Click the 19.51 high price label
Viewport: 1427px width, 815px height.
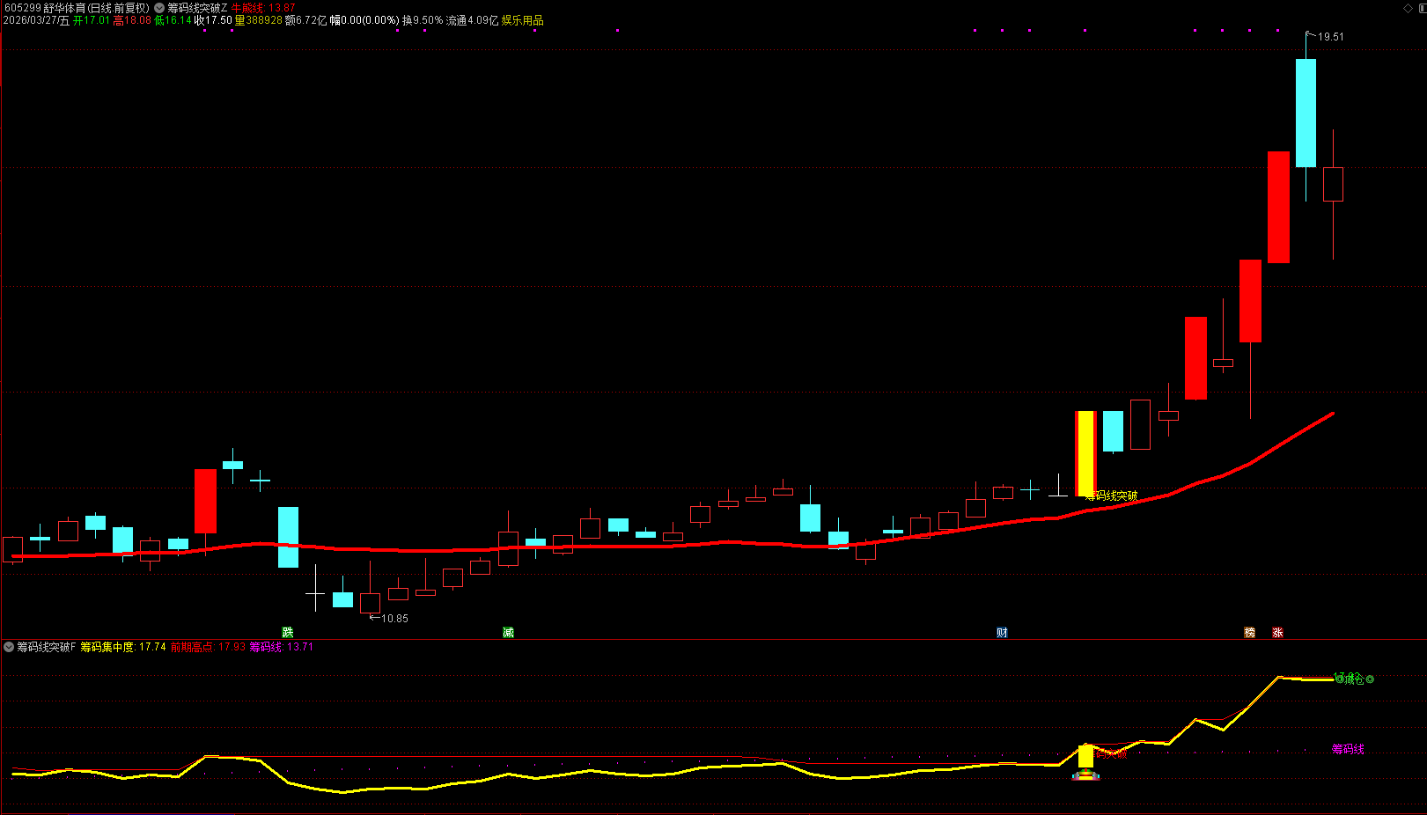point(1330,37)
